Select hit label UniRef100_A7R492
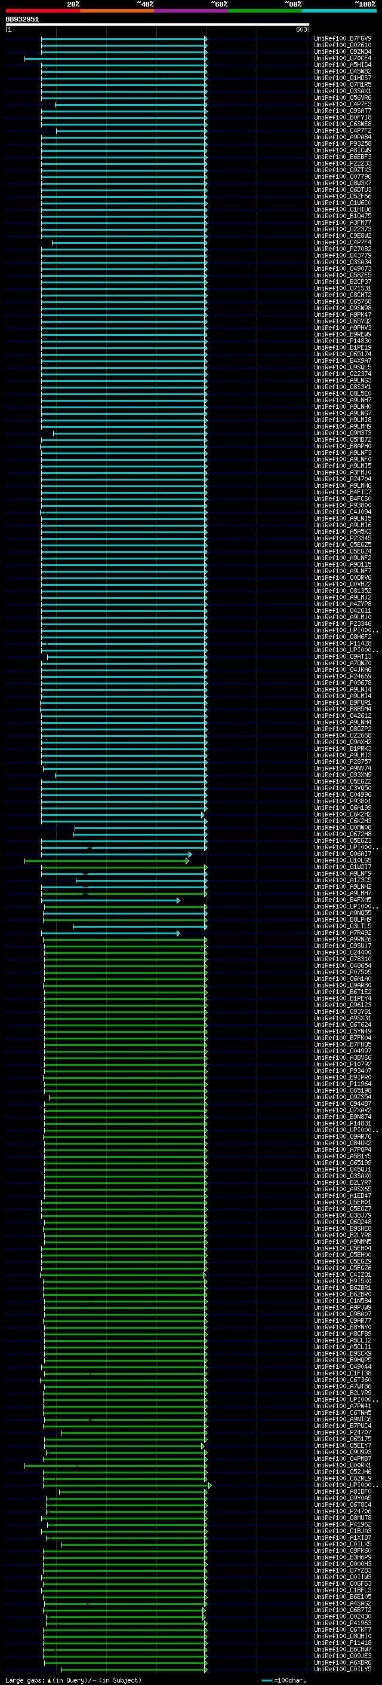 (x=343, y=933)
